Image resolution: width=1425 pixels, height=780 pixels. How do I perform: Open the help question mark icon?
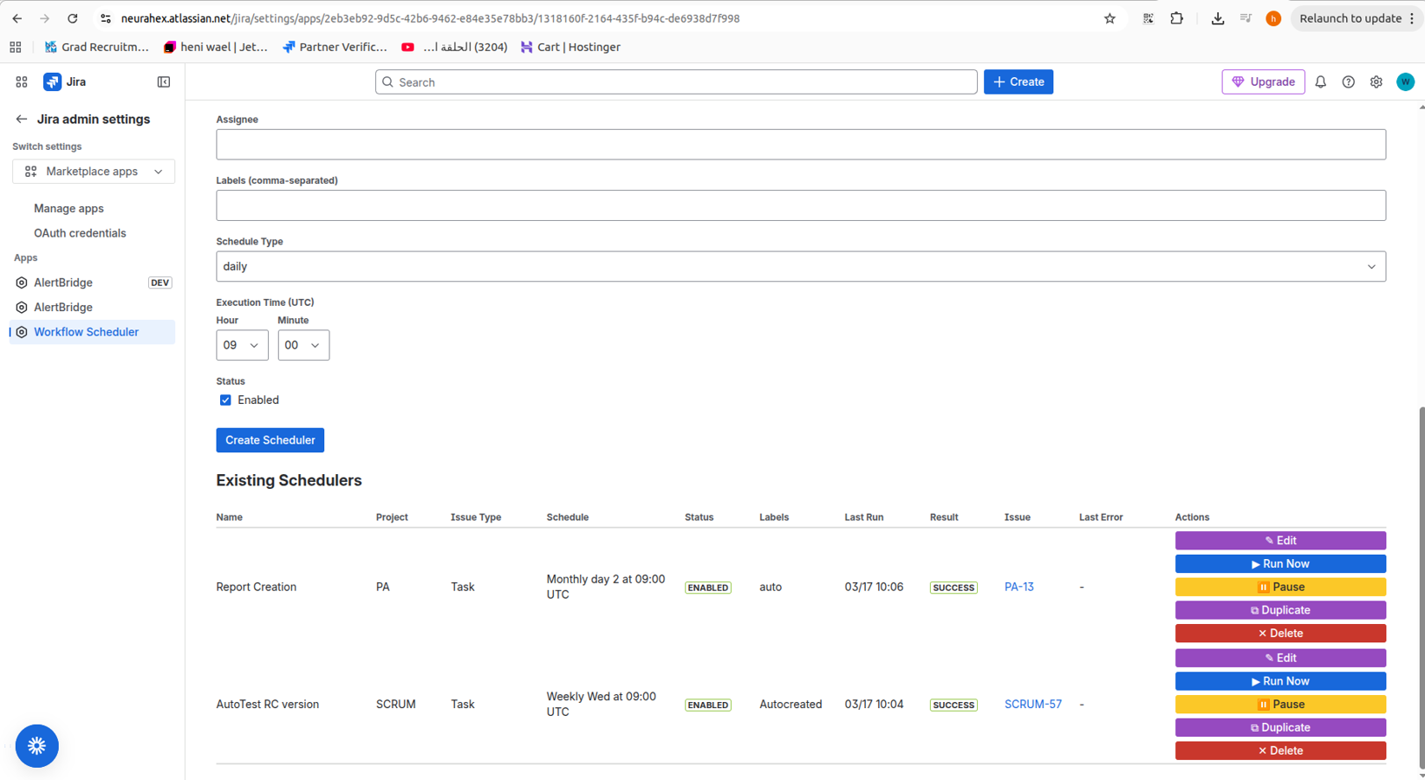pyautogui.click(x=1348, y=82)
